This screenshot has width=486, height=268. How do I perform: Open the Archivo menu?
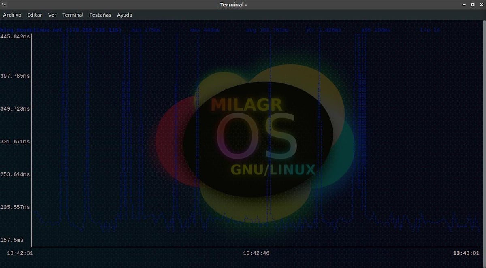pyautogui.click(x=12, y=15)
